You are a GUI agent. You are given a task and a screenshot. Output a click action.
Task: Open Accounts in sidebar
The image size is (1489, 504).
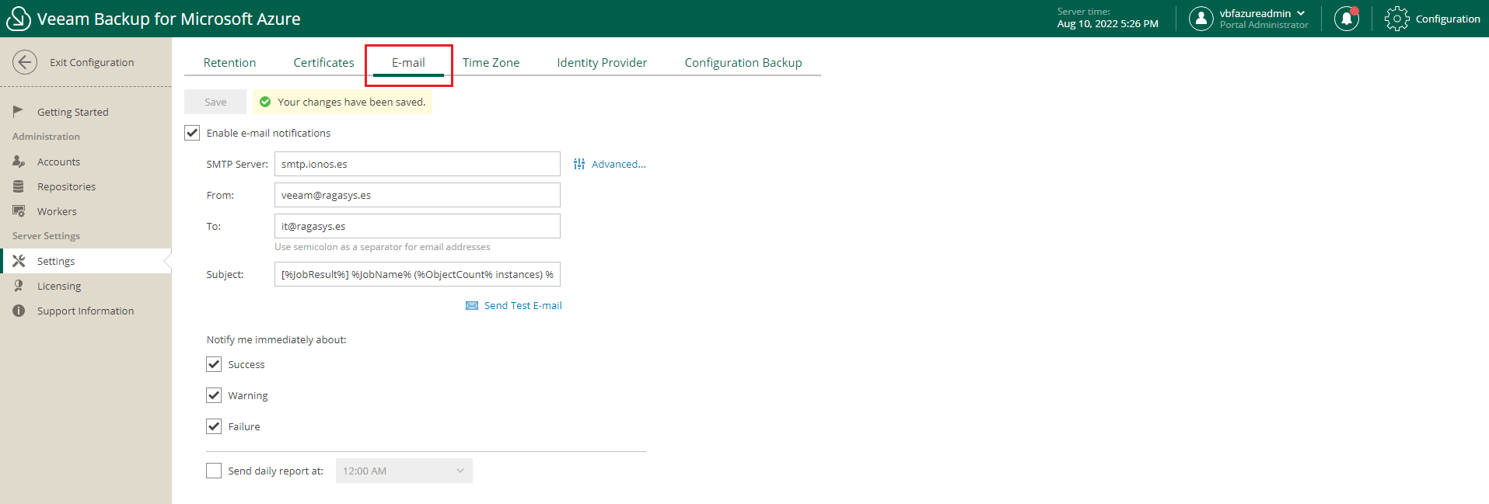pyautogui.click(x=58, y=162)
